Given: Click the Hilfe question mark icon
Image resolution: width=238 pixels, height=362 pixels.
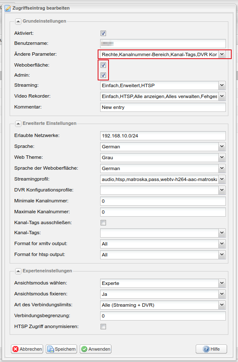Looking at the screenshot, I should click(x=206, y=349).
